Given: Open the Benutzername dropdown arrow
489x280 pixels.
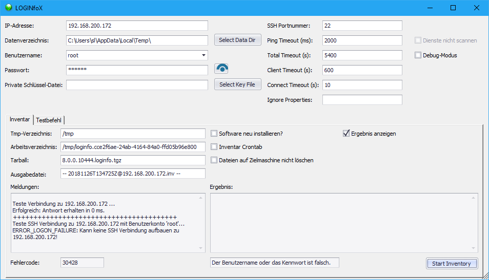Looking at the screenshot, I should click(x=203, y=55).
